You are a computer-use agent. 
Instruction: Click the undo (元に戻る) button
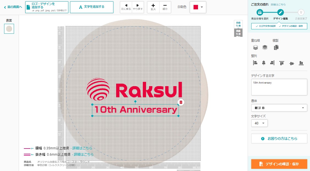126,7
